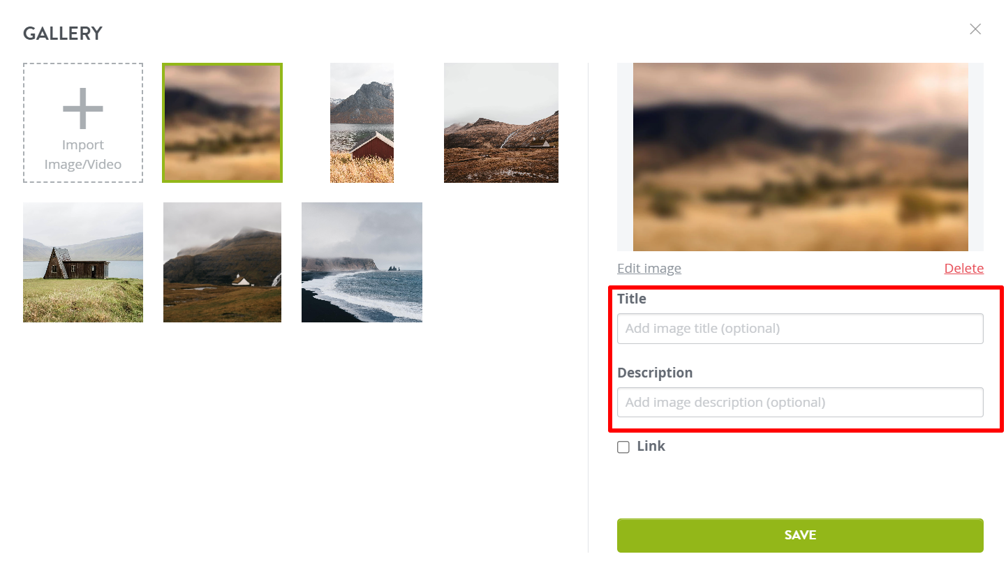
Task: Click the plus icon to import media
Action: click(x=83, y=108)
